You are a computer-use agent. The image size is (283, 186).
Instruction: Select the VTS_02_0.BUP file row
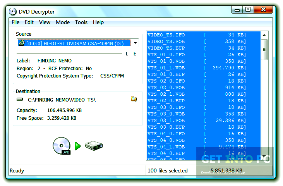coord(204,101)
